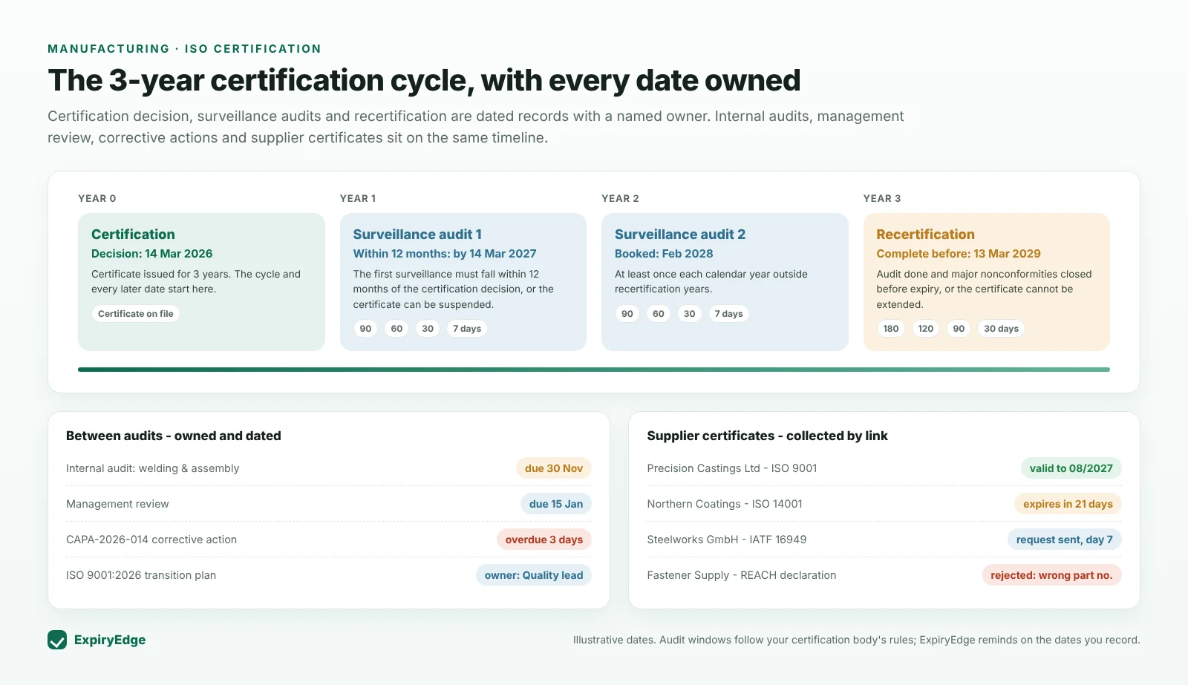
Task: Click the ExpiryEdge checkmark logo icon
Action: [57, 640]
